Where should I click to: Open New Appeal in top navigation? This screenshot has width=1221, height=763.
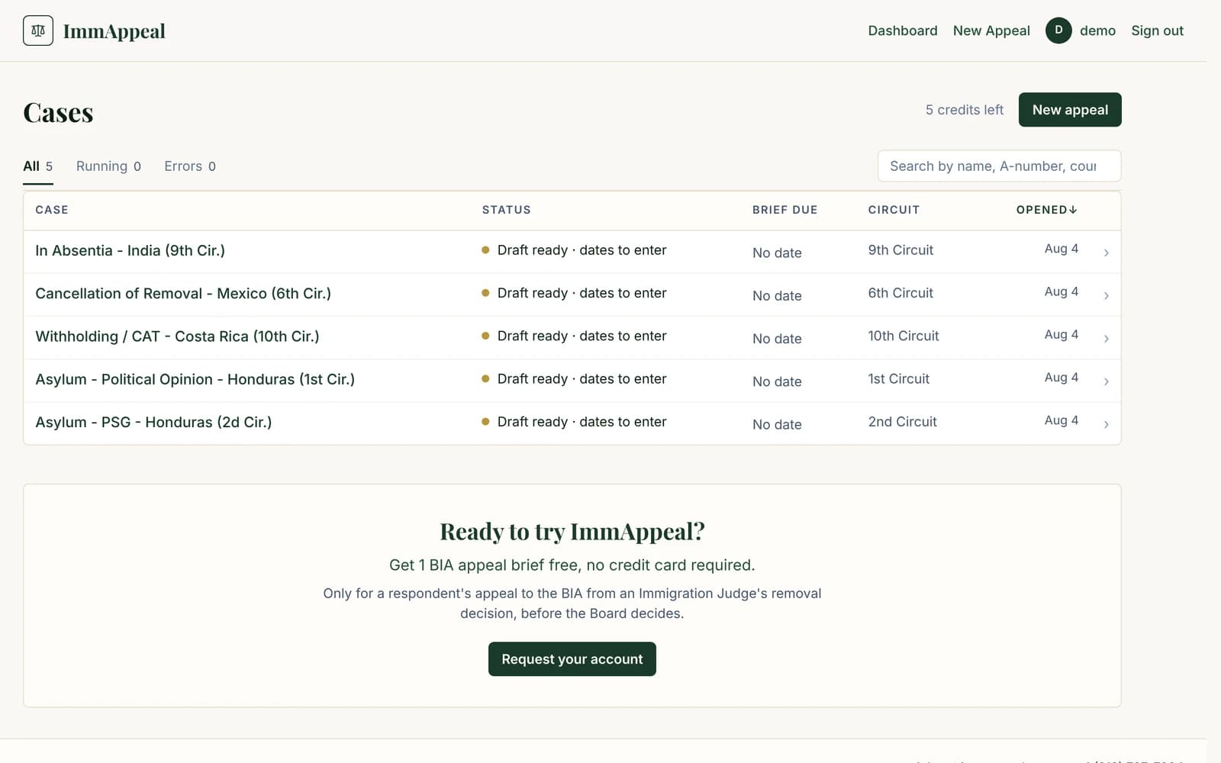click(991, 31)
